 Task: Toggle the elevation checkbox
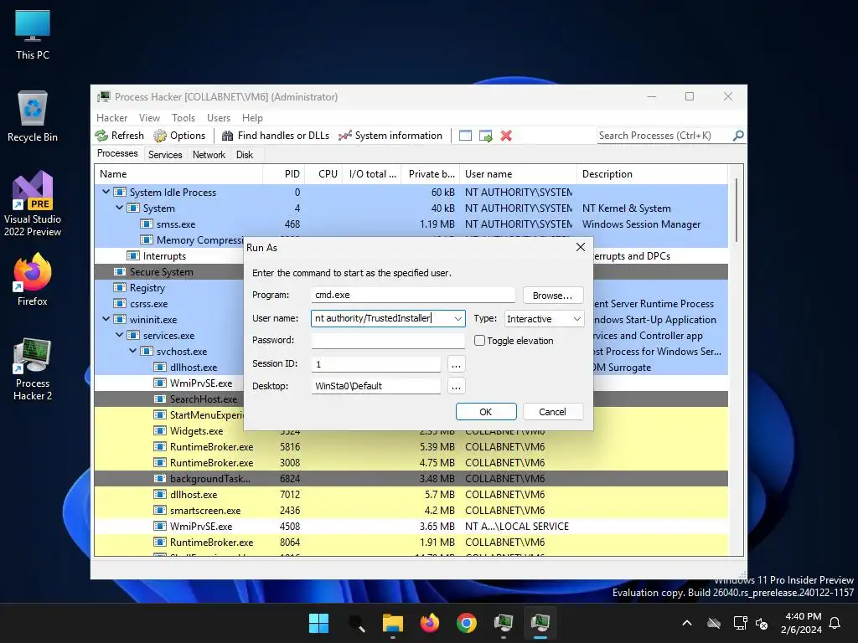pos(479,341)
